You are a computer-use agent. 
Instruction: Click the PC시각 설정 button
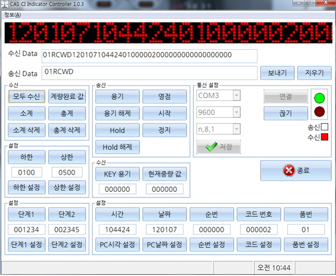(x=117, y=244)
